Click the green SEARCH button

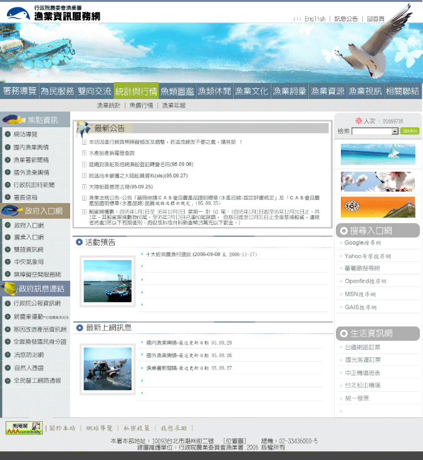point(409,131)
